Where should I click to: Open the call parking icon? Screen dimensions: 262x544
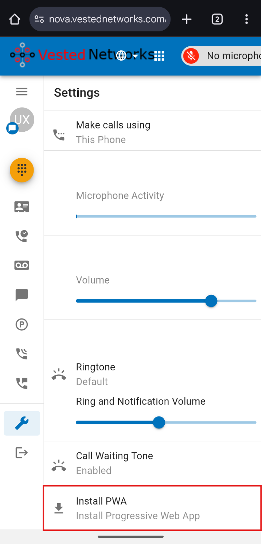pos(22,324)
